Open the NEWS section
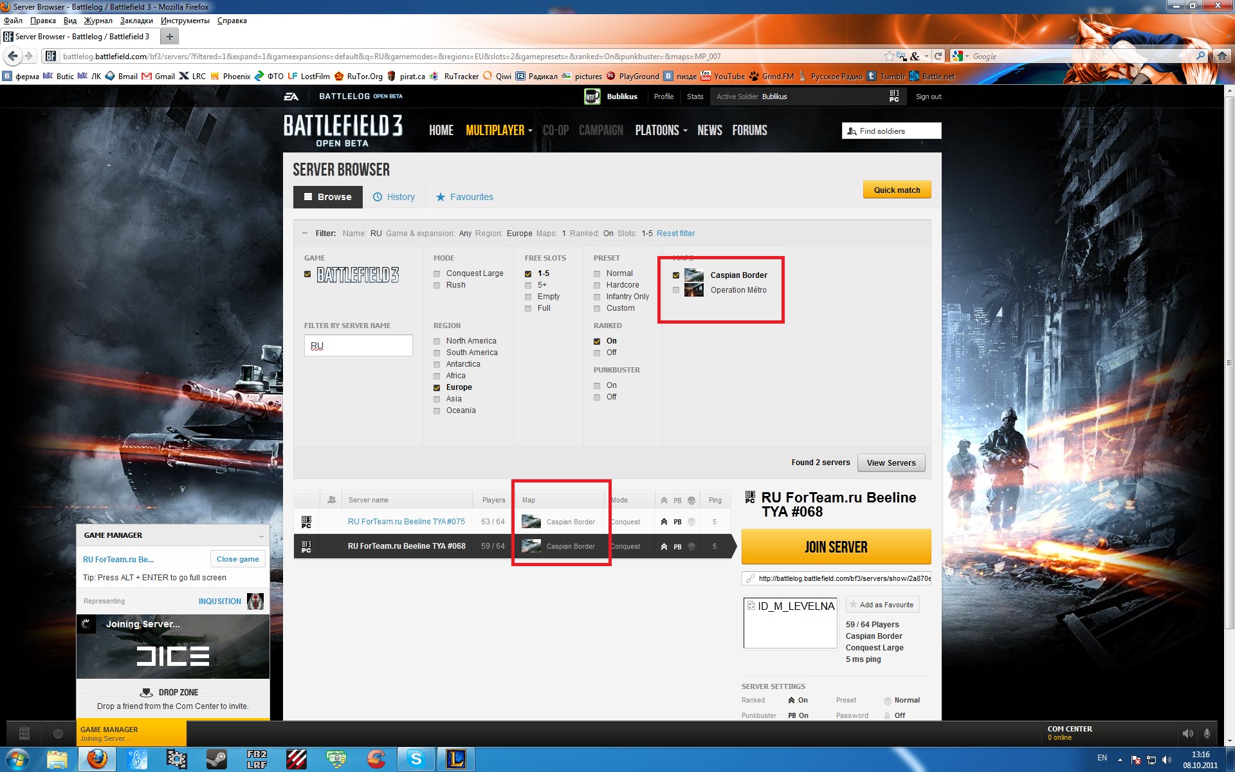The height and width of the screenshot is (772, 1235). [709, 131]
